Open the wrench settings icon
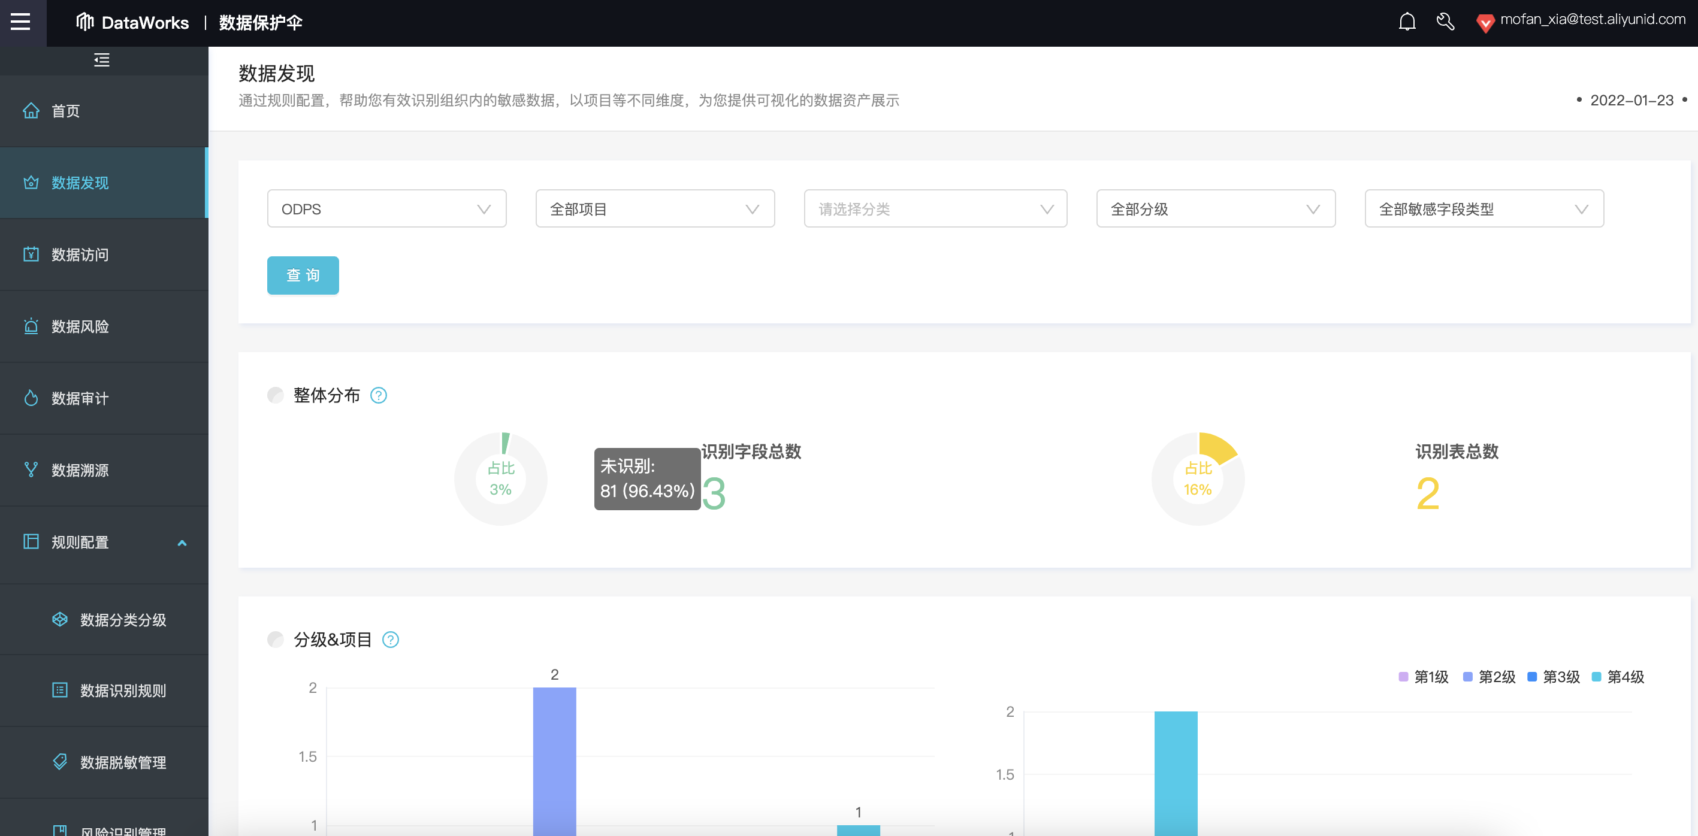The height and width of the screenshot is (836, 1698). point(1445,22)
